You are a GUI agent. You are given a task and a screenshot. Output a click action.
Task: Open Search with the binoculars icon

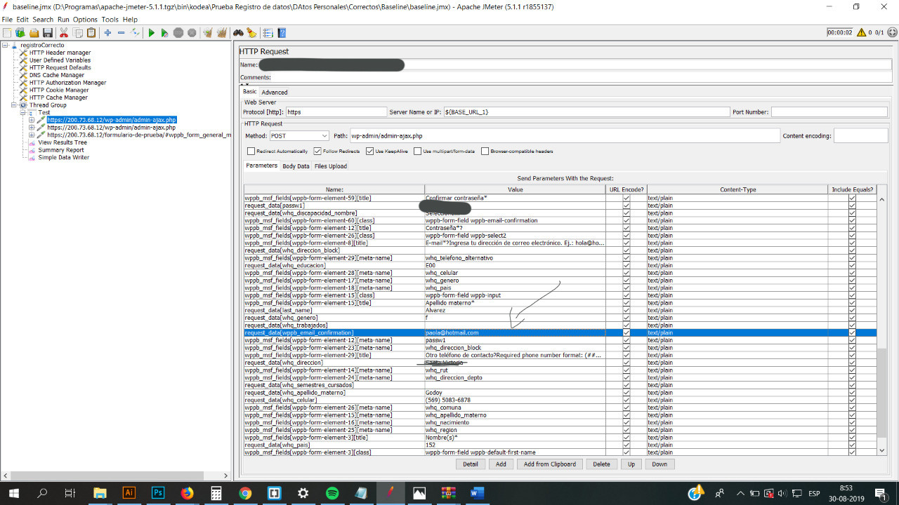(x=238, y=33)
